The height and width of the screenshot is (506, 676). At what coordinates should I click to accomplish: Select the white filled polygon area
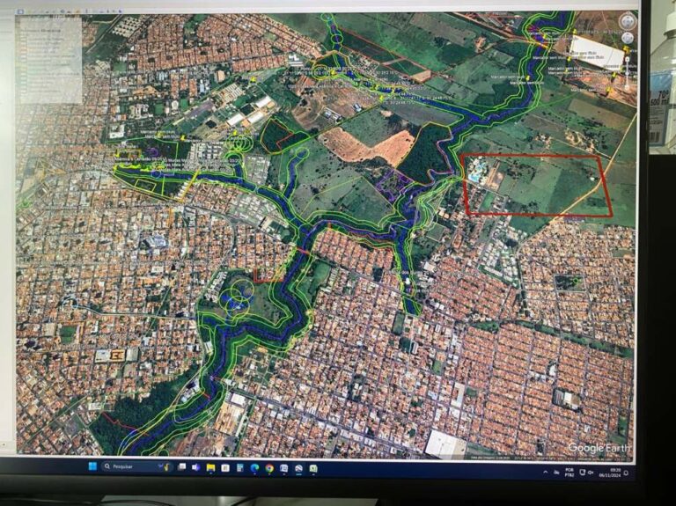pos(597,53)
